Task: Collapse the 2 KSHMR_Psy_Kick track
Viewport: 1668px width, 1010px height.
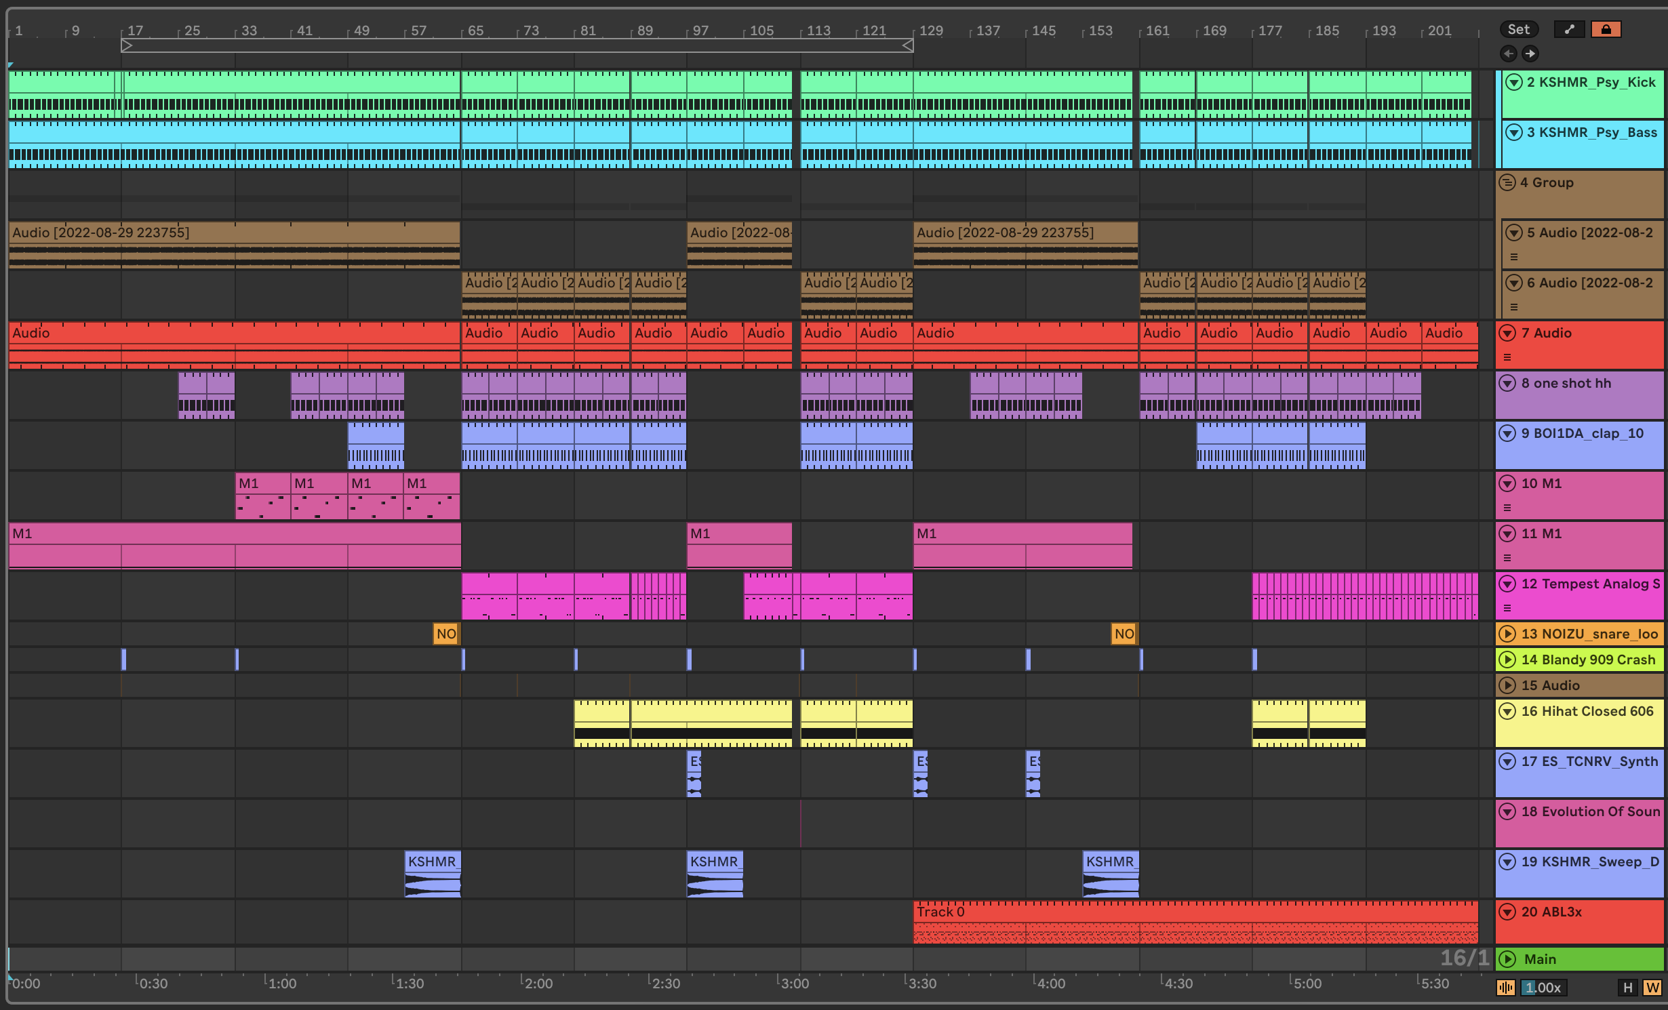Action: coord(1513,82)
